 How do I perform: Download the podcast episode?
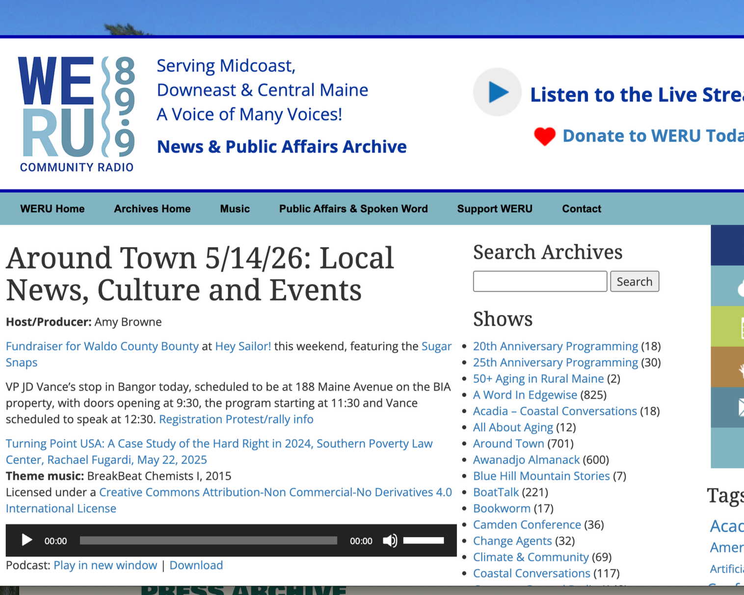[x=196, y=566]
